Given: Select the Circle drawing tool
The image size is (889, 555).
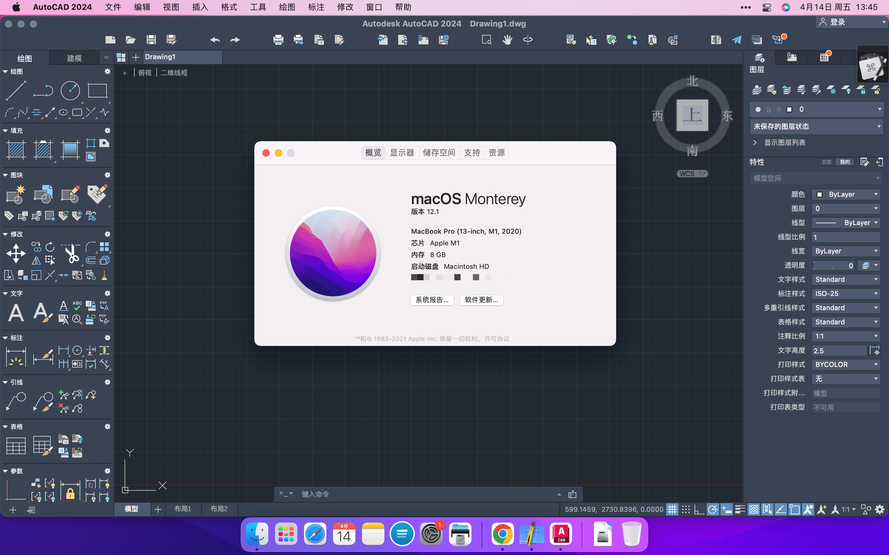Looking at the screenshot, I should coord(70,90).
